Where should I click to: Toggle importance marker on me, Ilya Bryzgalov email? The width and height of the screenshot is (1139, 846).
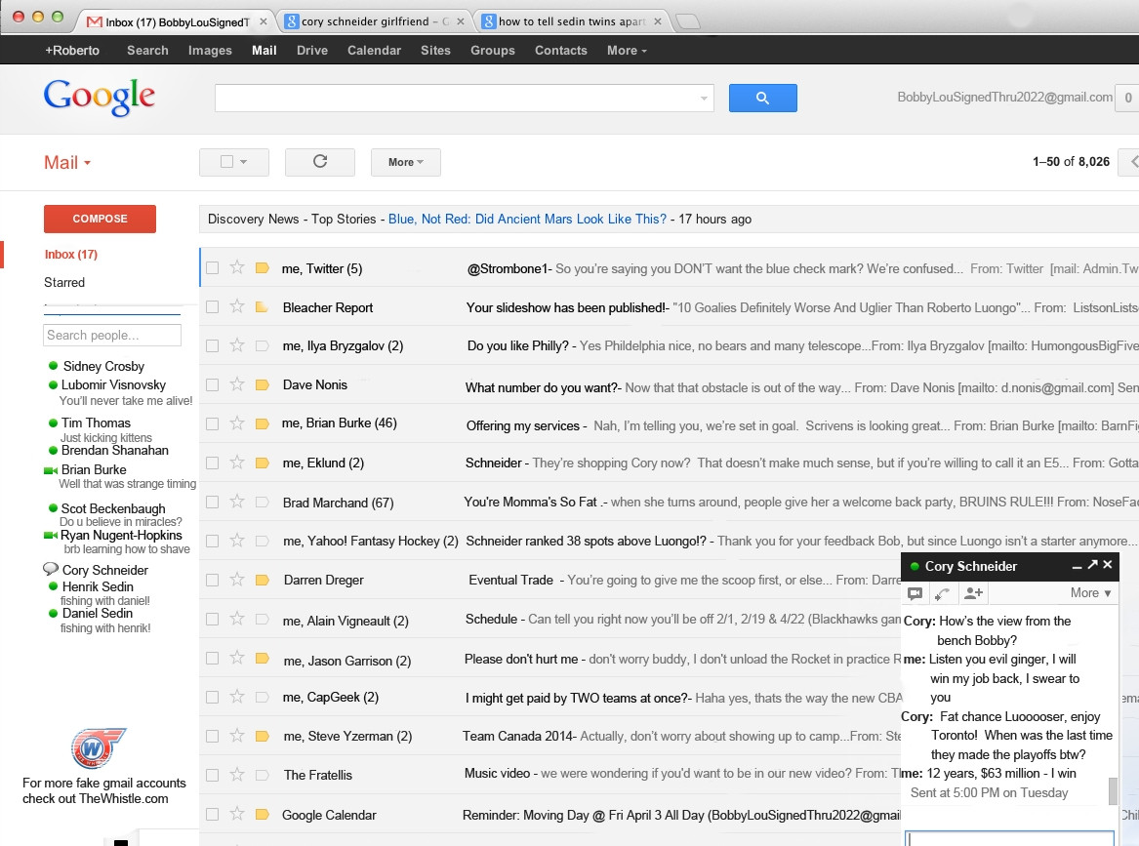[263, 345]
